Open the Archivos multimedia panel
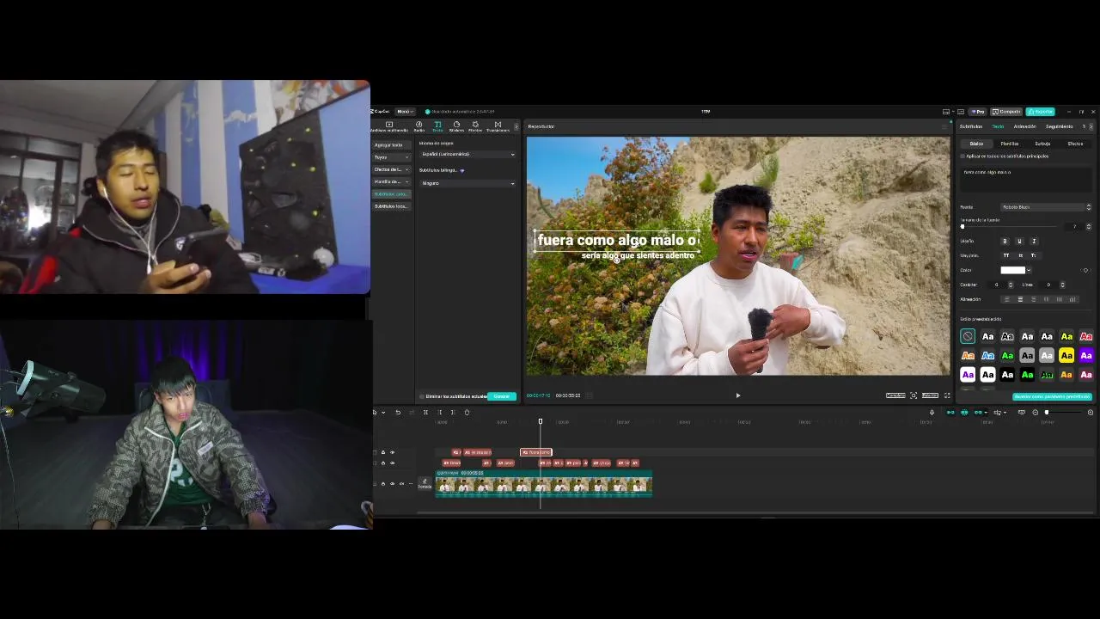This screenshot has height=619, width=1100. 389,126
